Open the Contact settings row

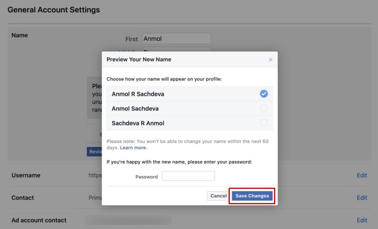pos(190,198)
